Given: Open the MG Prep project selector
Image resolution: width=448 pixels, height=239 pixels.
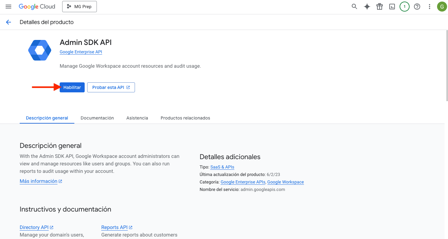Looking at the screenshot, I should 79,7.
